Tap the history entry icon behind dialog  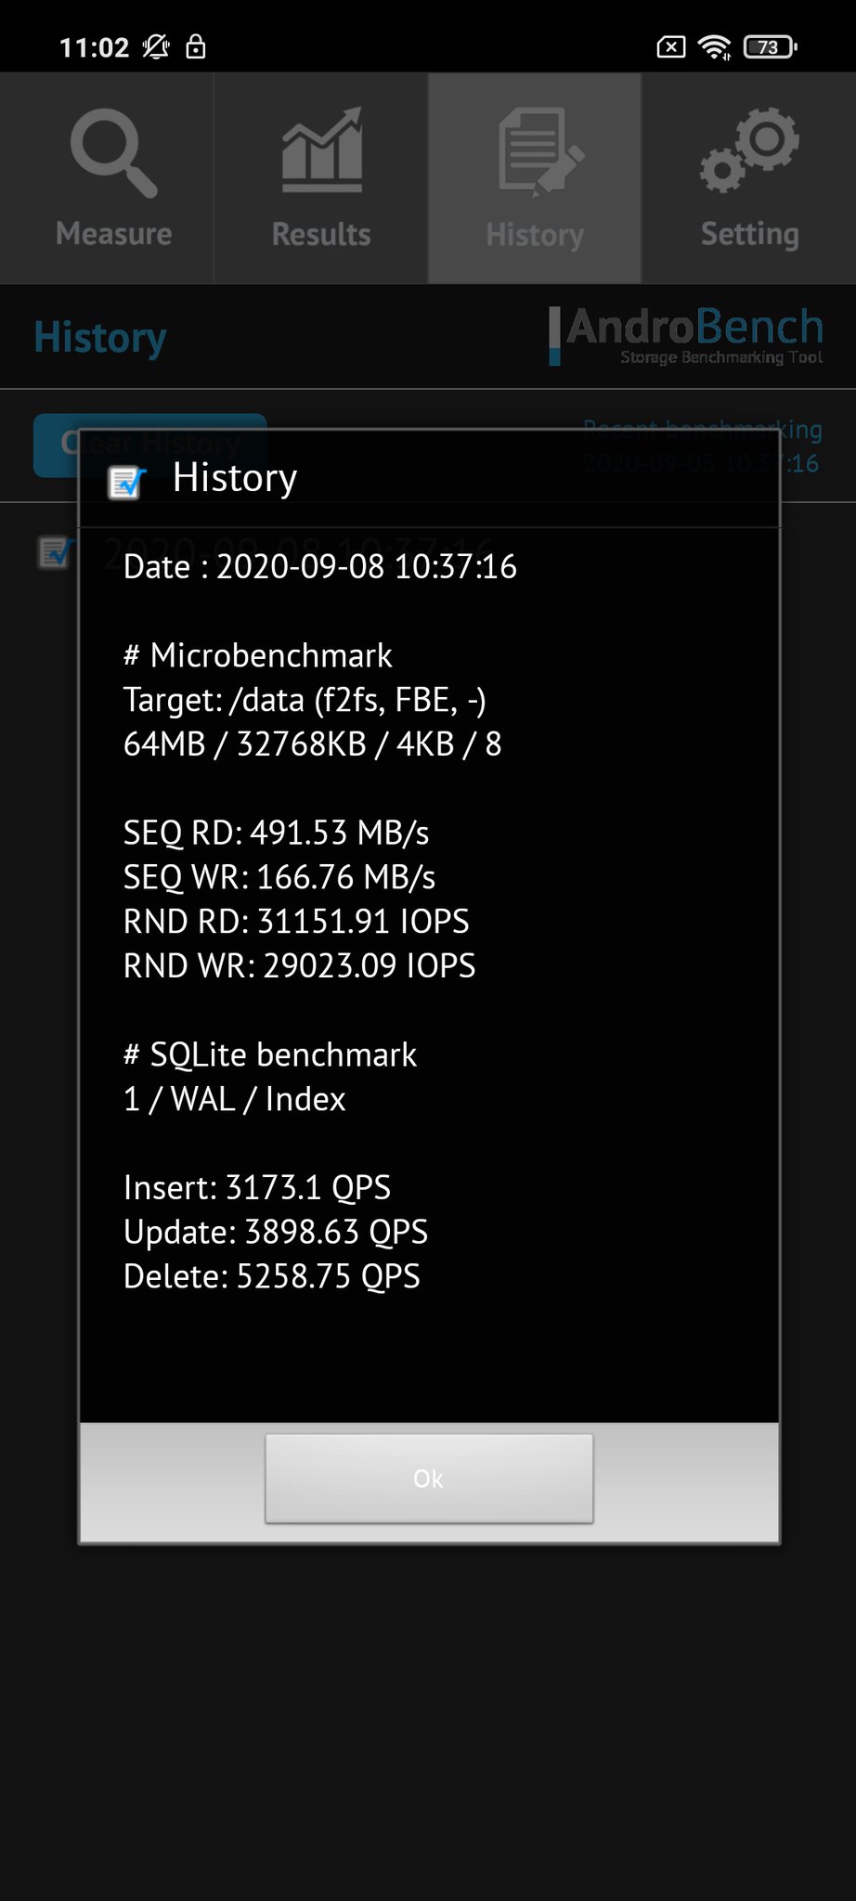tap(55, 552)
